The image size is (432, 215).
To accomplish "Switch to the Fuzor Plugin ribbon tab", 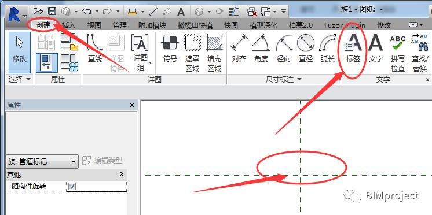I will (345, 25).
